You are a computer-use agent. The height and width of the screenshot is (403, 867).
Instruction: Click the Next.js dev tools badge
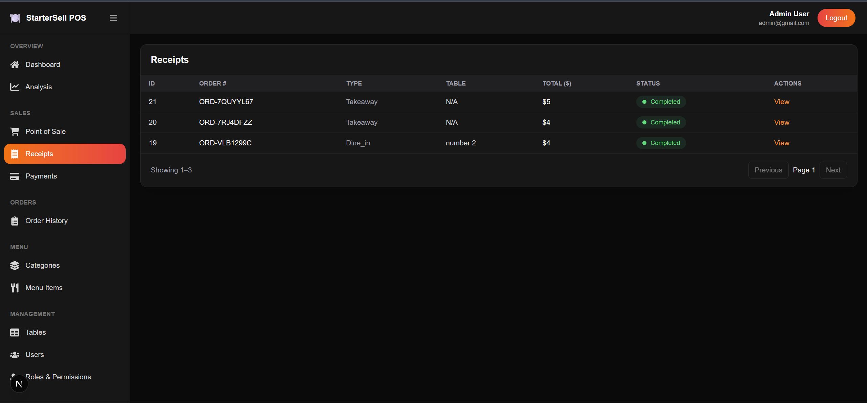click(19, 384)
